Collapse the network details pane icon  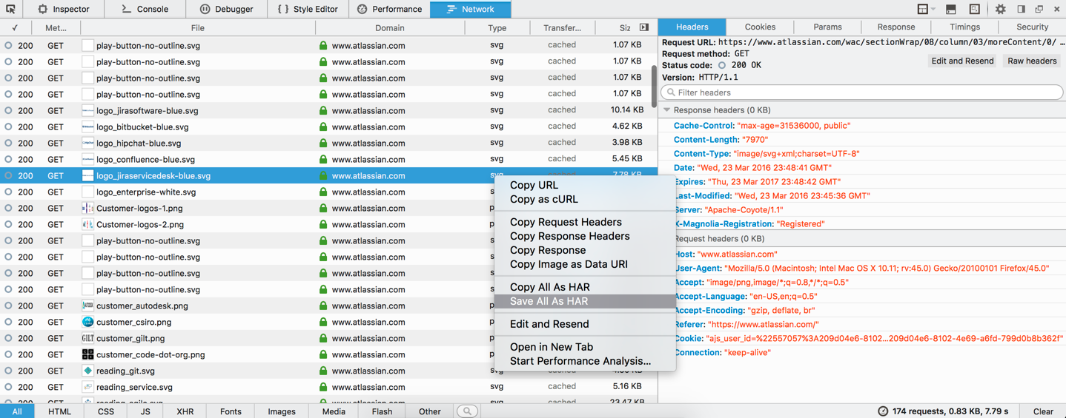pyautogui.click(x=644, y=27)
